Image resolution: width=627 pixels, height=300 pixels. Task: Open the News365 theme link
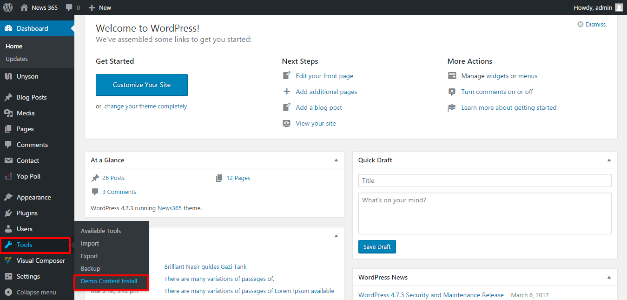pyautogui.click(x=170, y=208)
